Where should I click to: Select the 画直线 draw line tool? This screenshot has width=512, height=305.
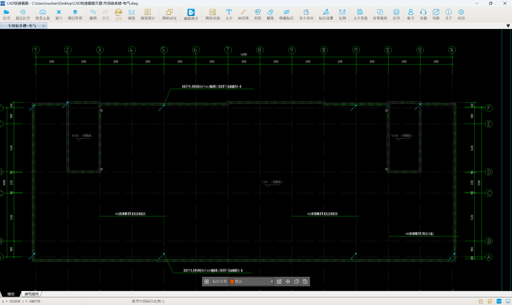tap(243, 15)
